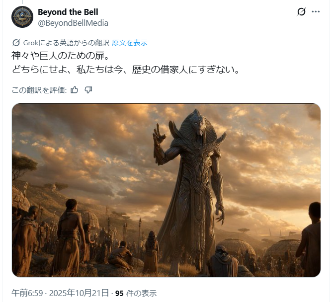The height and width of the screenshot is (302, 332).
Task: Click the sentence ending 歴史の借家人にすぎない
Action: [126, 70]
